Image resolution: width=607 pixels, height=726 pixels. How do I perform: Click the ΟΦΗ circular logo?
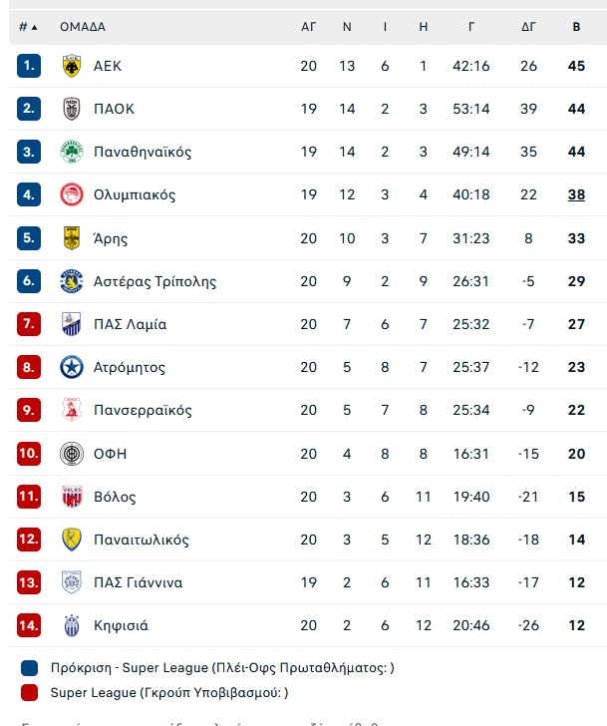tap(72, 454)
